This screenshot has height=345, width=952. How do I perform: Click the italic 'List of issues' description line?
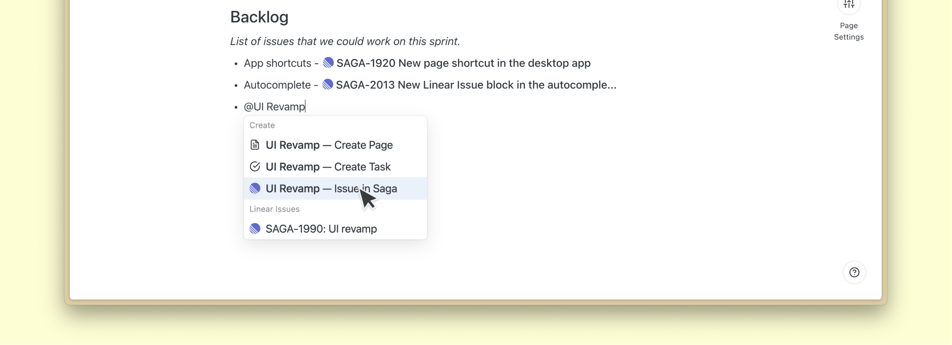345,41
